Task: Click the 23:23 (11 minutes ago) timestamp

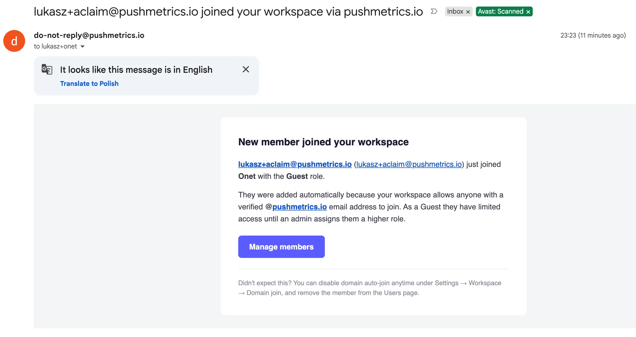Action: tap(593, 35)
